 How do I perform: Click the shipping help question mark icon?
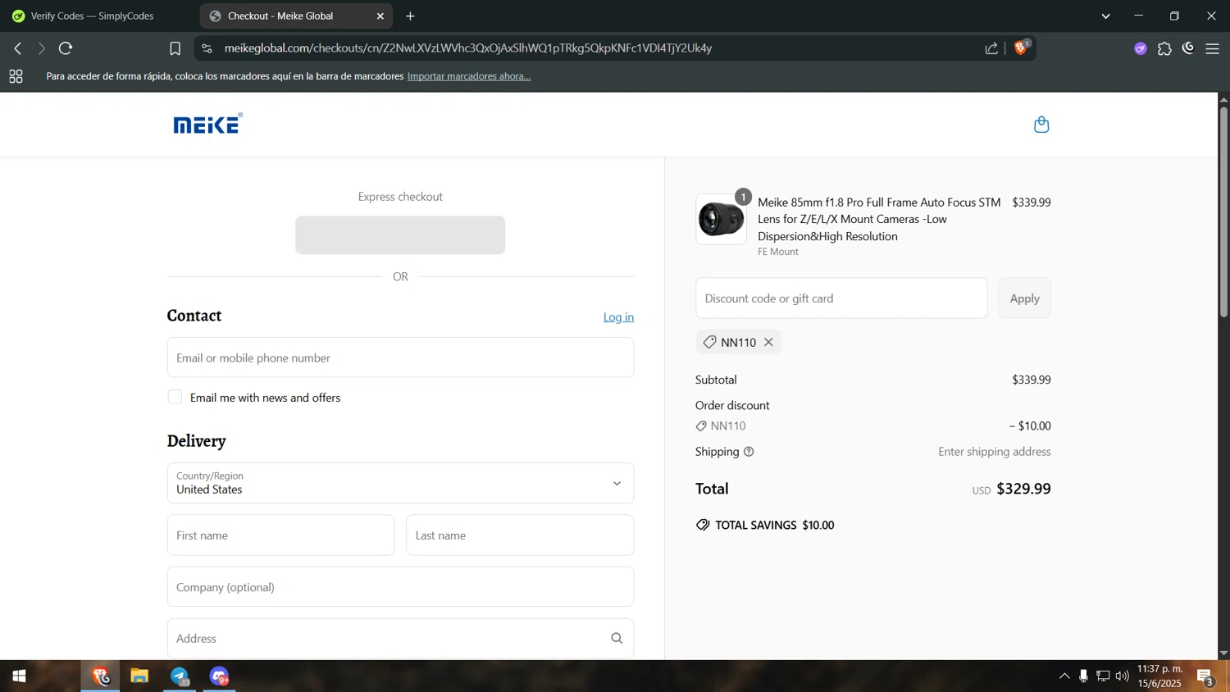pos(749,452)
